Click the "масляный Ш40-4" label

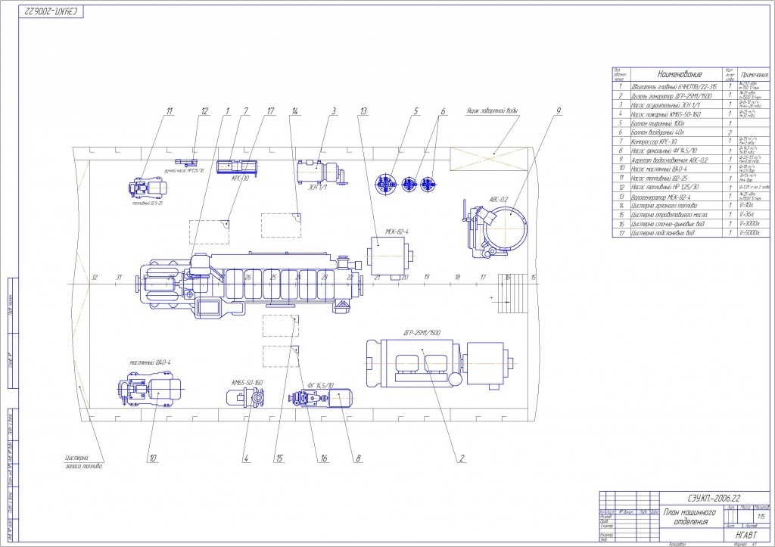(x=151, y=362)
